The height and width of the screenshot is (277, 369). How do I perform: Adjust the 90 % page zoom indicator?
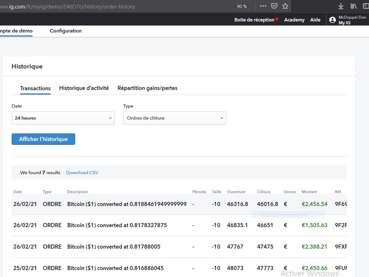coord(242,6)
